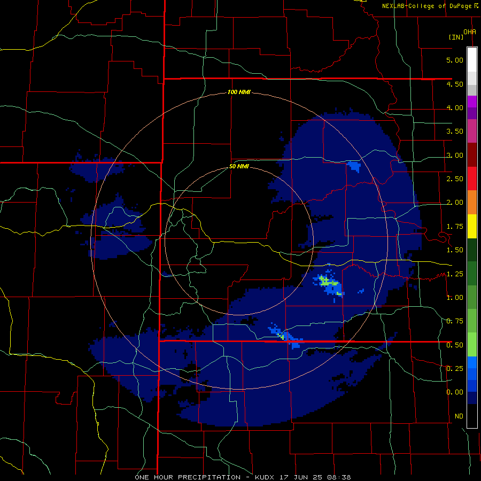This screenshot has width=481, height=481.
Task: Click the 'NEXLAB-College of DuPage' label
Action: pyautogui.click(x=426, y=6)
